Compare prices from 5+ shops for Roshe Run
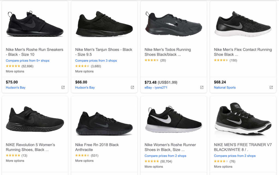 pos(28,61)
